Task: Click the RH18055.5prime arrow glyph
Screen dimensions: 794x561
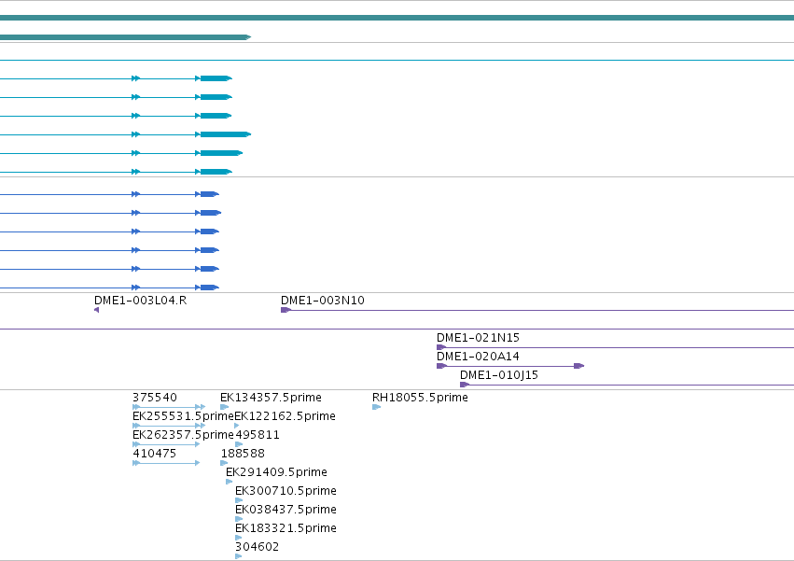Action: [376, 407]
